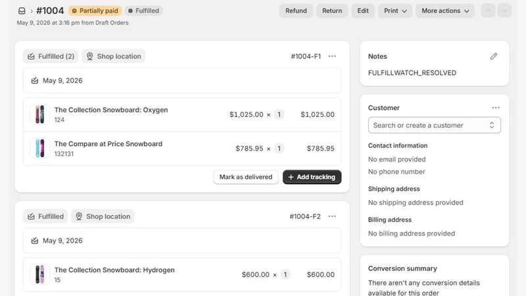Click the Edit order button
The image size is (526, 296).
(363, 11)
